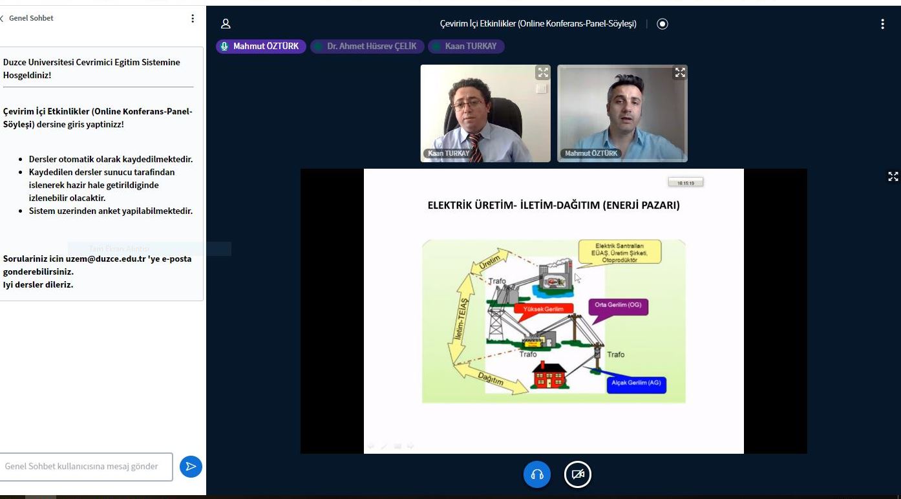Viewport: 901px width, 499px height.
Task: Open the Kaan TURKAY name label on webcam
Action: [448, 154]
